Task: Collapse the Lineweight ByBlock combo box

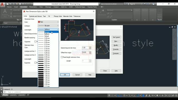Action: (x=48, y=29)
